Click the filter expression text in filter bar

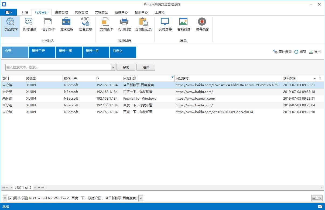tap(75, 198)
